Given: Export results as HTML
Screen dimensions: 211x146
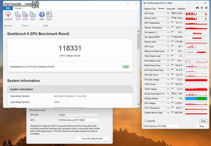Looking at the screenshot, I should (25, 16).
